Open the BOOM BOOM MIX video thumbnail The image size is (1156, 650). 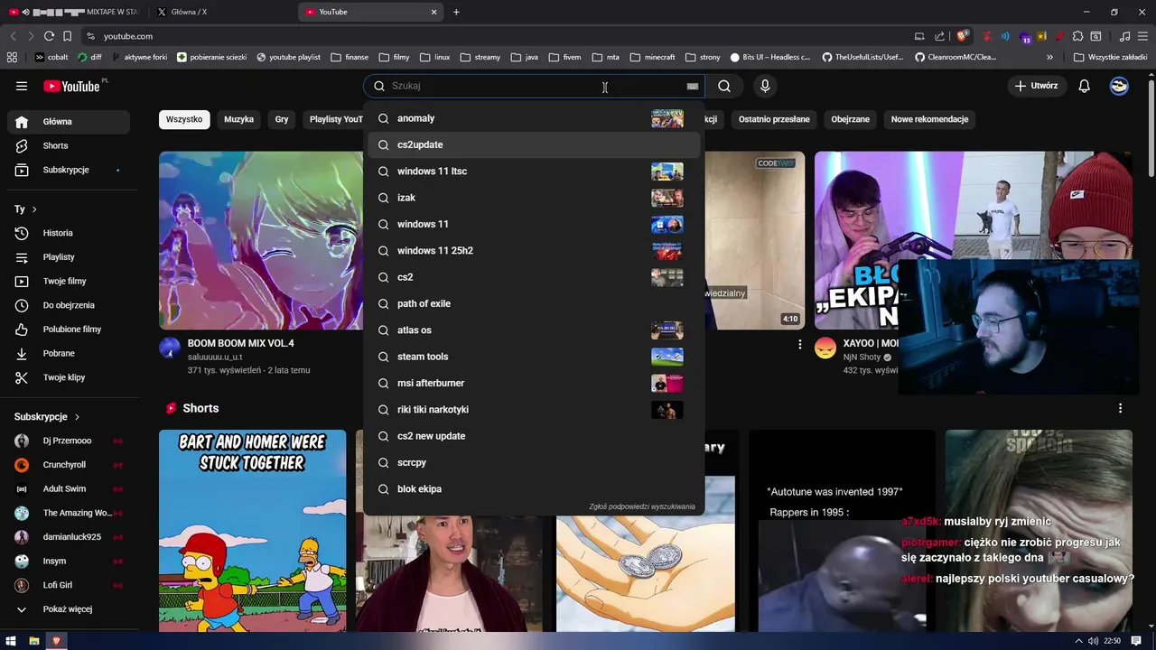(261, 240)
